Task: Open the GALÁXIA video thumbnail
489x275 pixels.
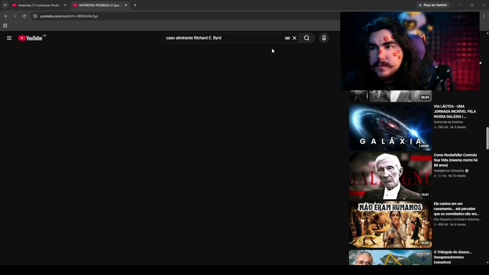Action: pyautogui.click(x=390, y=127)
